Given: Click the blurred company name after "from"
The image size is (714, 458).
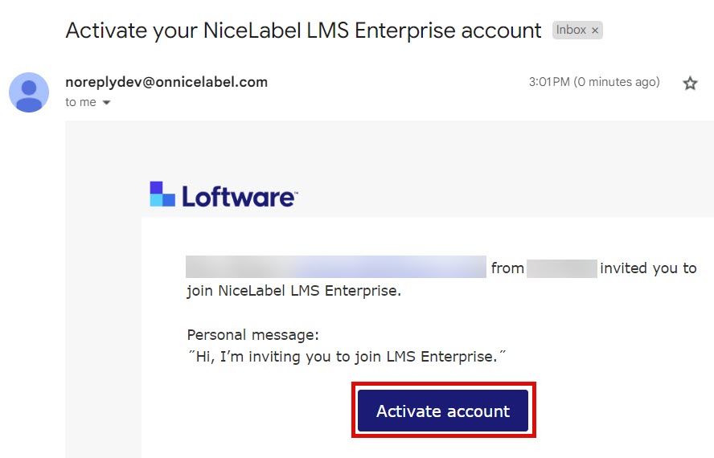Looking at the screenshot, I should coord(561,268).
